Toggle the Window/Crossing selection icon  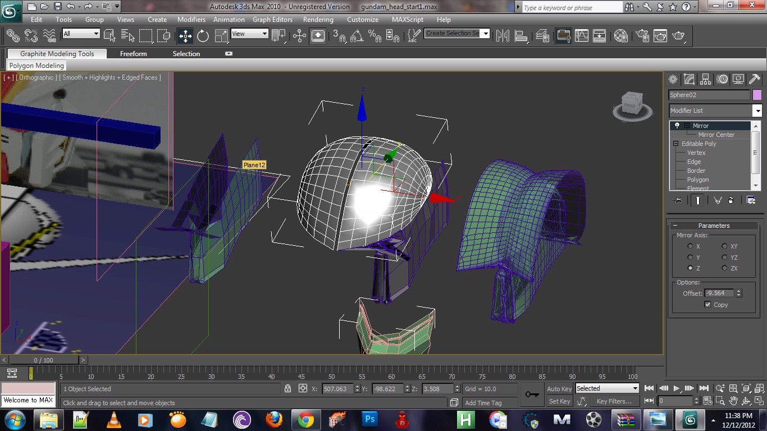(163, 36)
